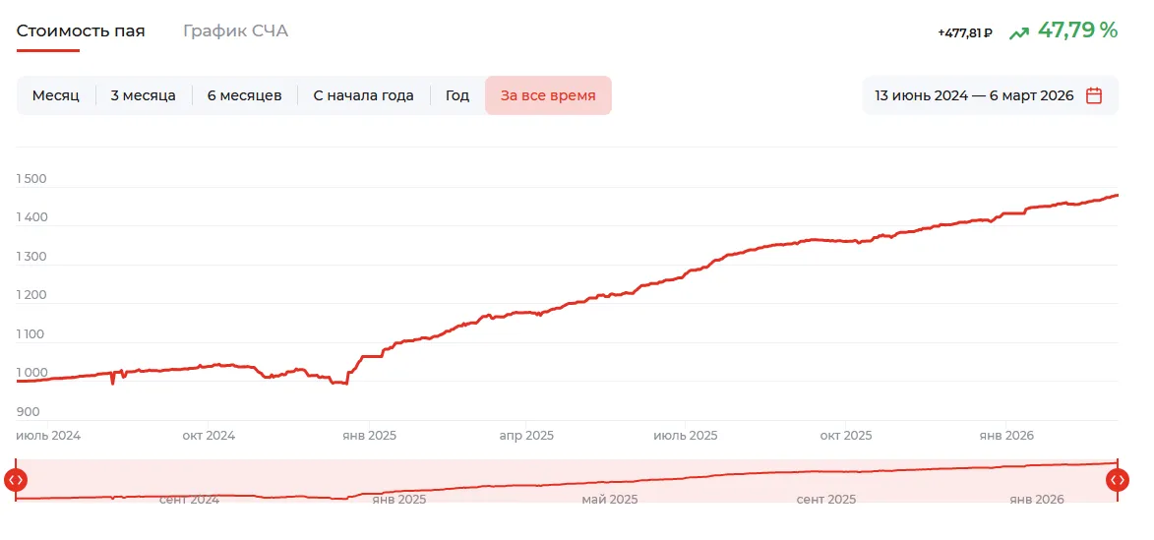This screenshot has width=1154, height=540.
Task: Set the period to 6 месяцев
Action: coord(244,95)
